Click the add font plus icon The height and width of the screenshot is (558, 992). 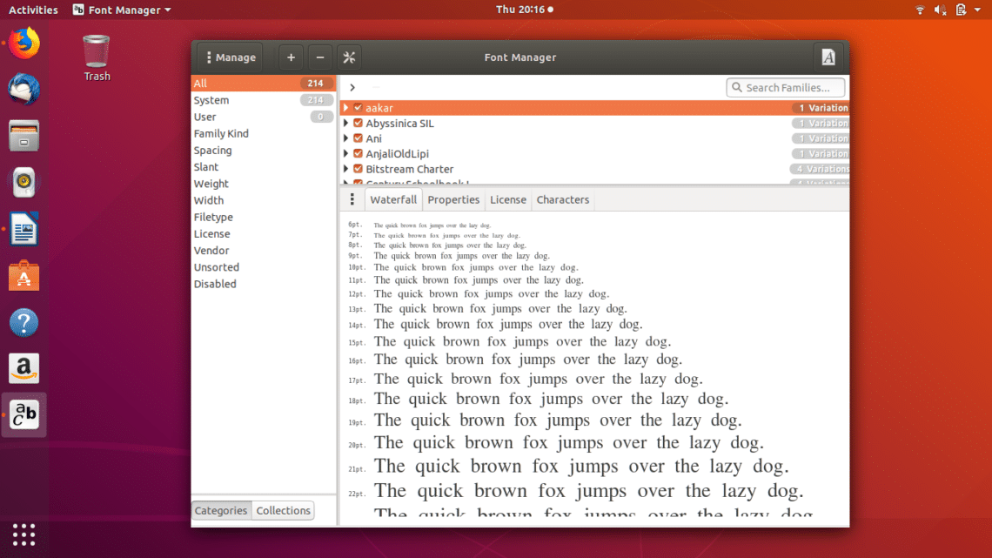point(291,57)
